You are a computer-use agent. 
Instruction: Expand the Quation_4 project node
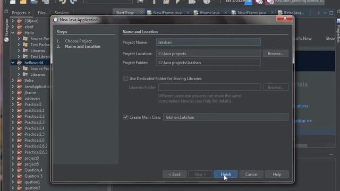[13, 170]
